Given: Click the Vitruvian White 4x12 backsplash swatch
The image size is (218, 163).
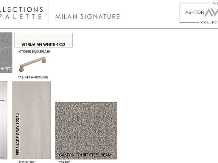Looking at the screenshot, I should pyautogui.click(x=44, y=40).
